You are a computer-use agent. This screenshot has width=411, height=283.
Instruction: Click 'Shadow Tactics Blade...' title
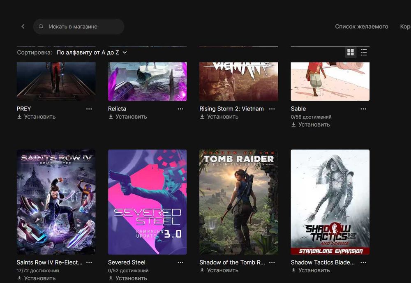[x=323, y=262]
